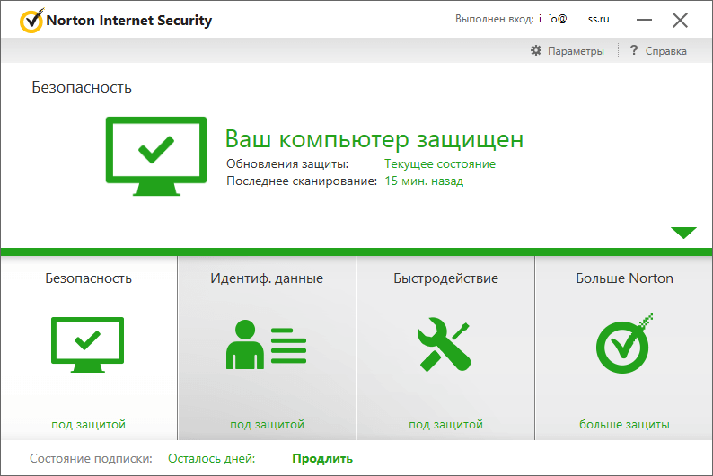Open Параметры settings gear icon

pos(536,50)
